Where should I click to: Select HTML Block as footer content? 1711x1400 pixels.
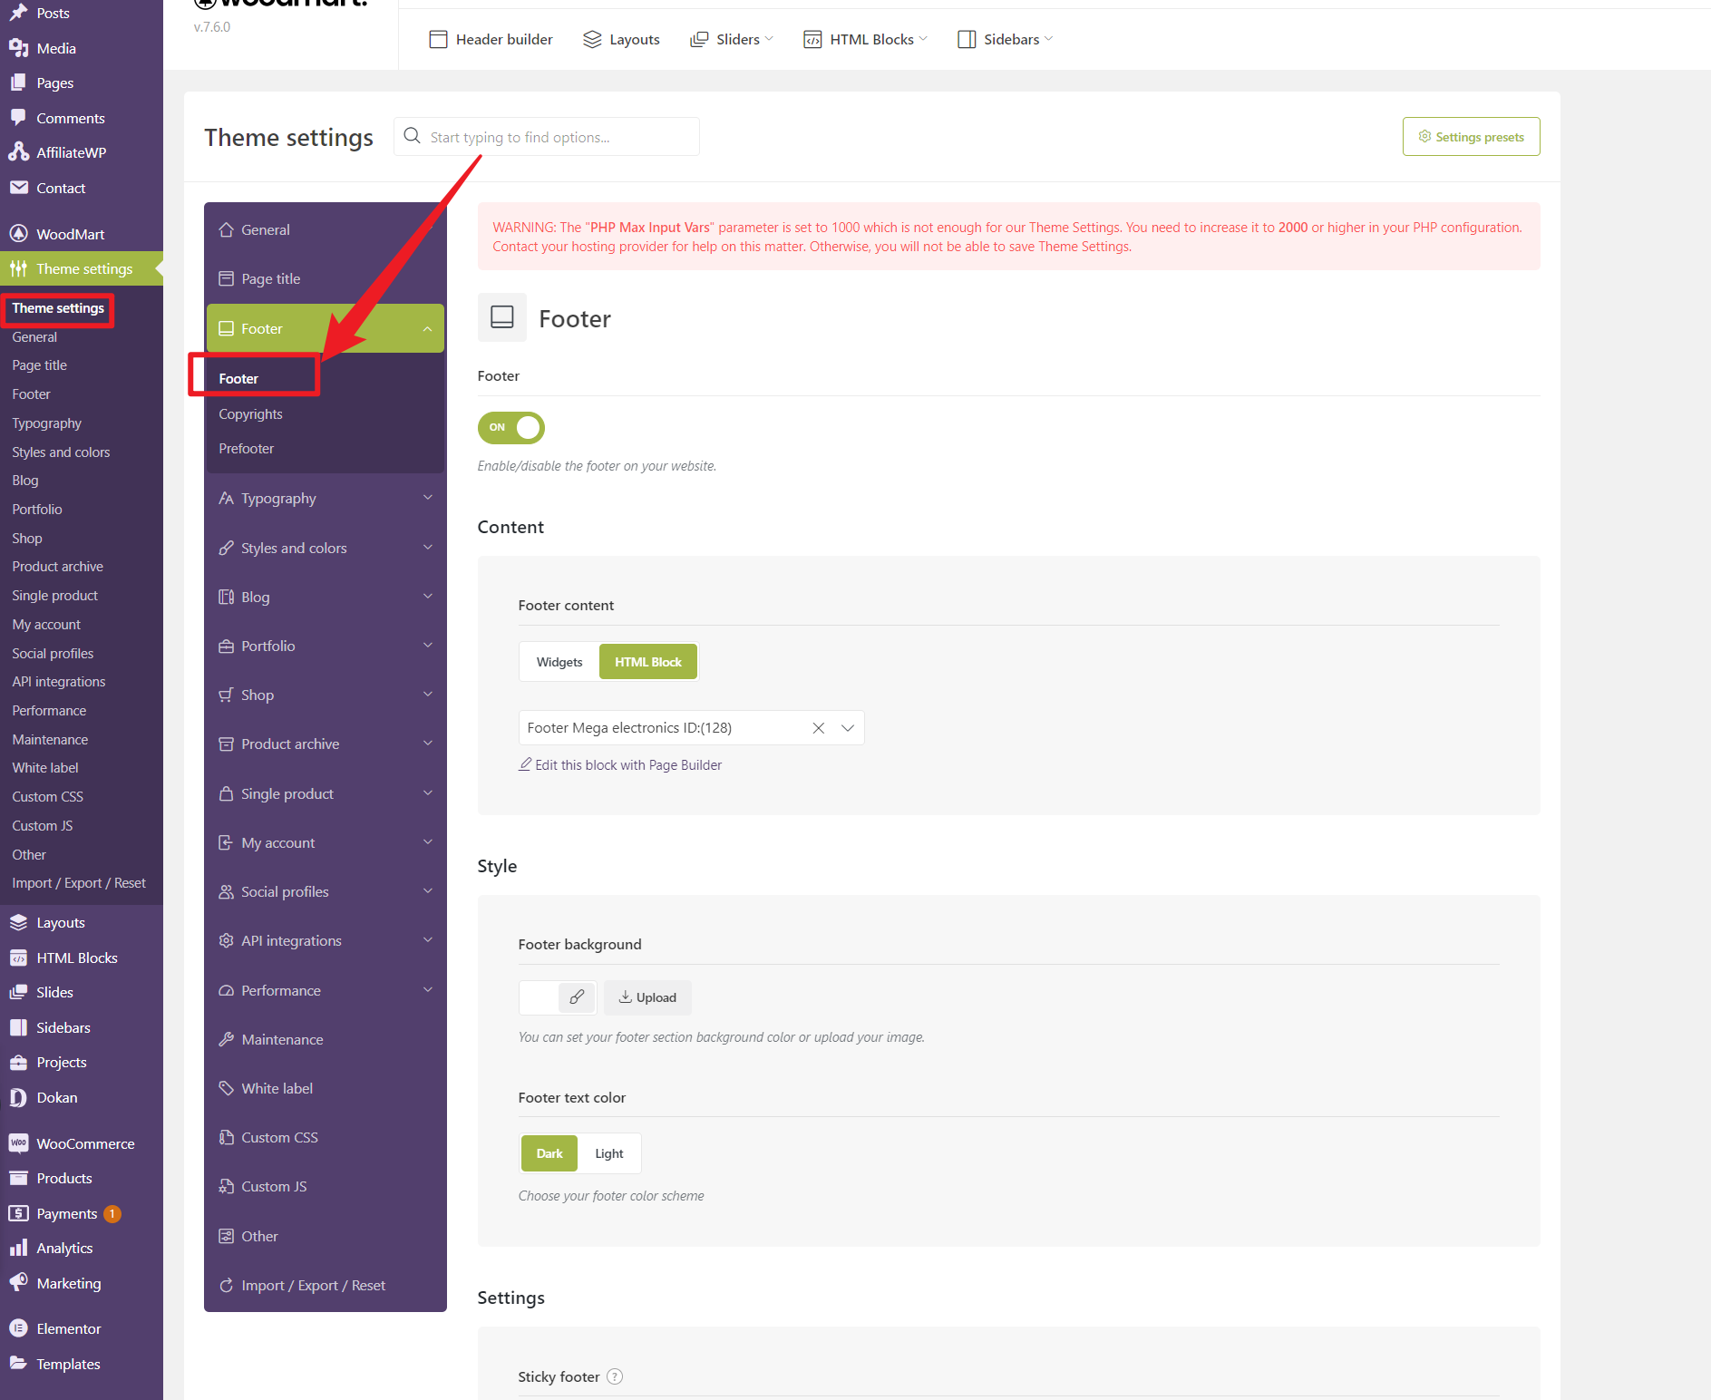coord(648,662)
